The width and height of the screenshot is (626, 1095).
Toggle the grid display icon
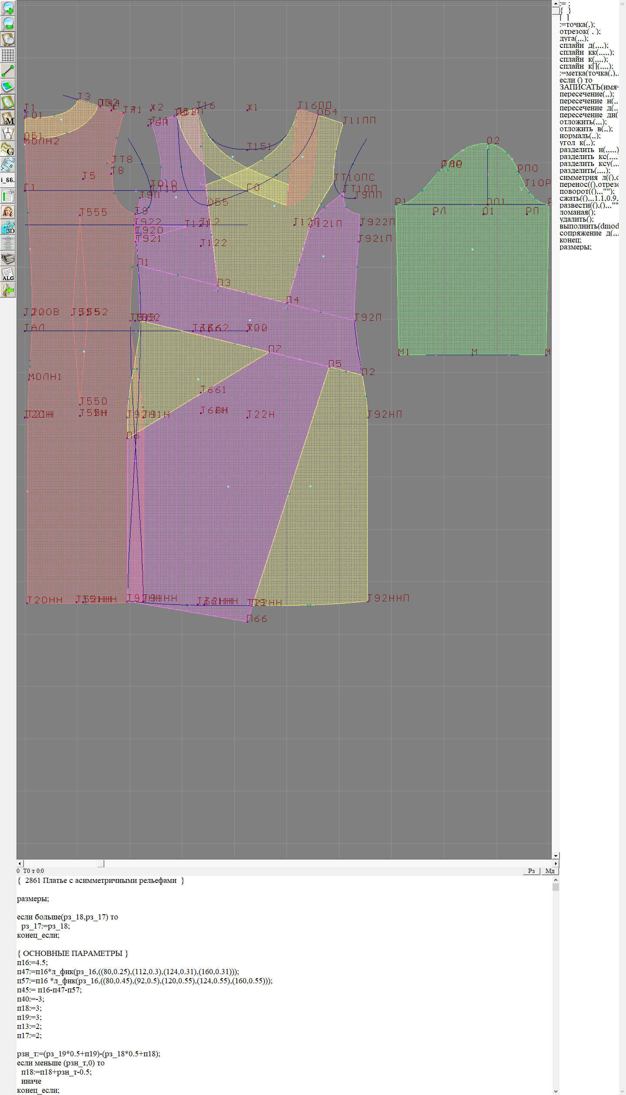(x=8, y=55)
